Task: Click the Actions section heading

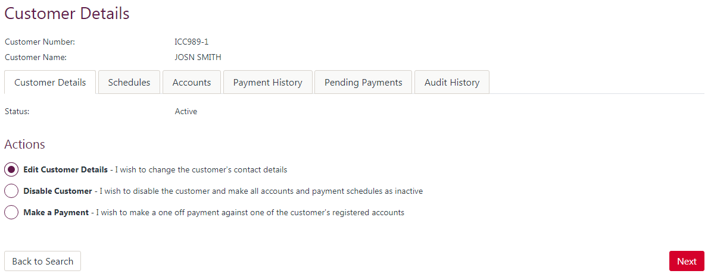Action: (25, 144)
